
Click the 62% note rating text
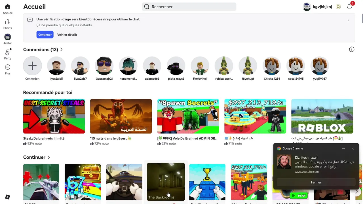point(168,144)
